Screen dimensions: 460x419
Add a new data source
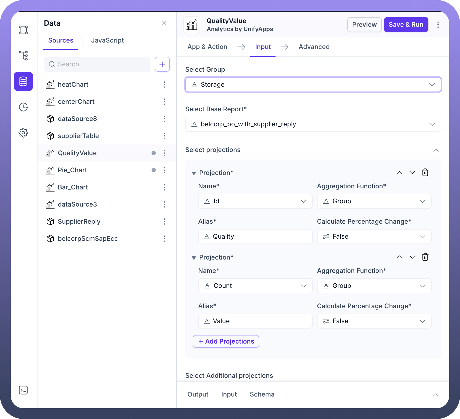pos(162,64)
